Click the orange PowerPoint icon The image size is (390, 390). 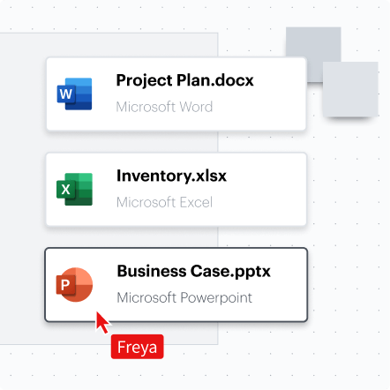point(74,284)
